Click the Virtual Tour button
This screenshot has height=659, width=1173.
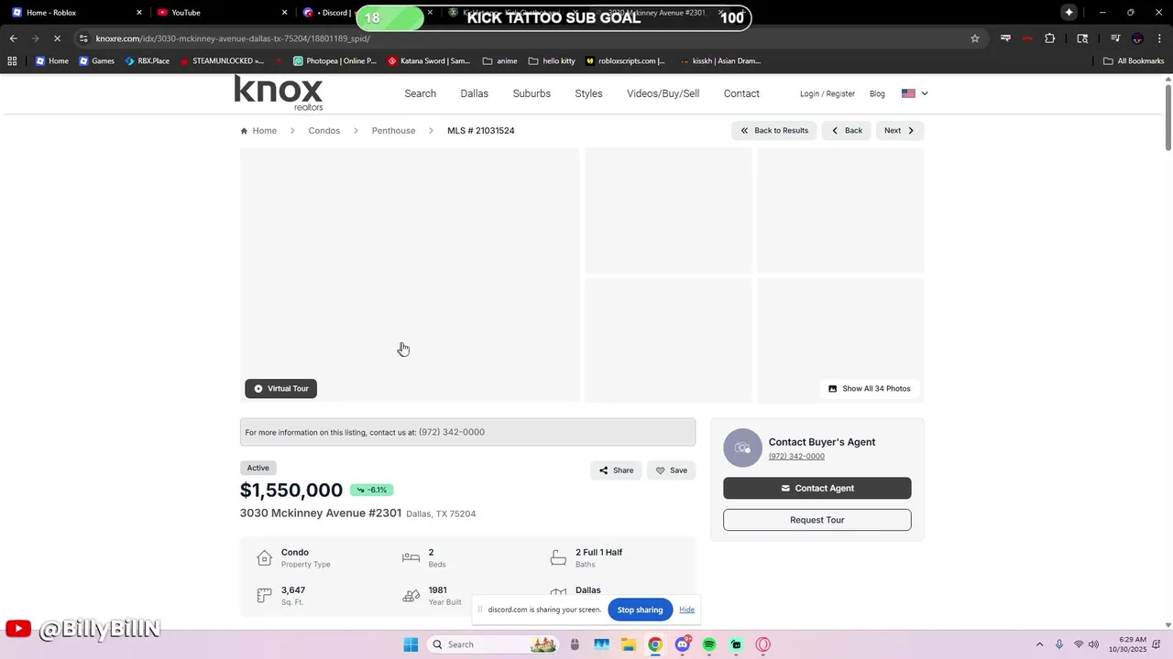[280, 389]
